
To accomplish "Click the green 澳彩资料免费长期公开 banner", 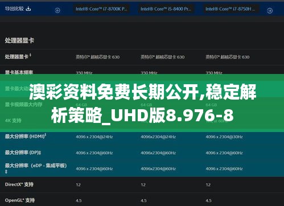I will pyautogui.click(x=142, y=103).
